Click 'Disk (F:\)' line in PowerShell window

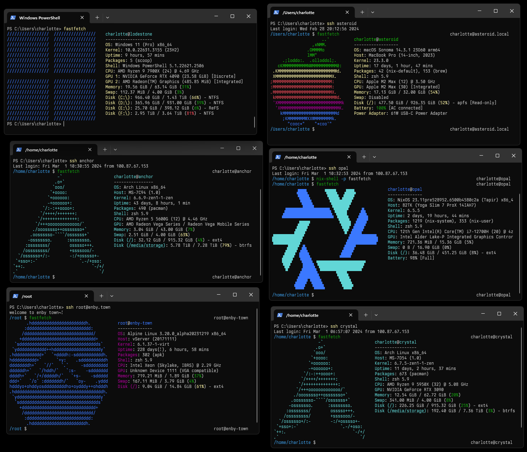pos(160,113)
